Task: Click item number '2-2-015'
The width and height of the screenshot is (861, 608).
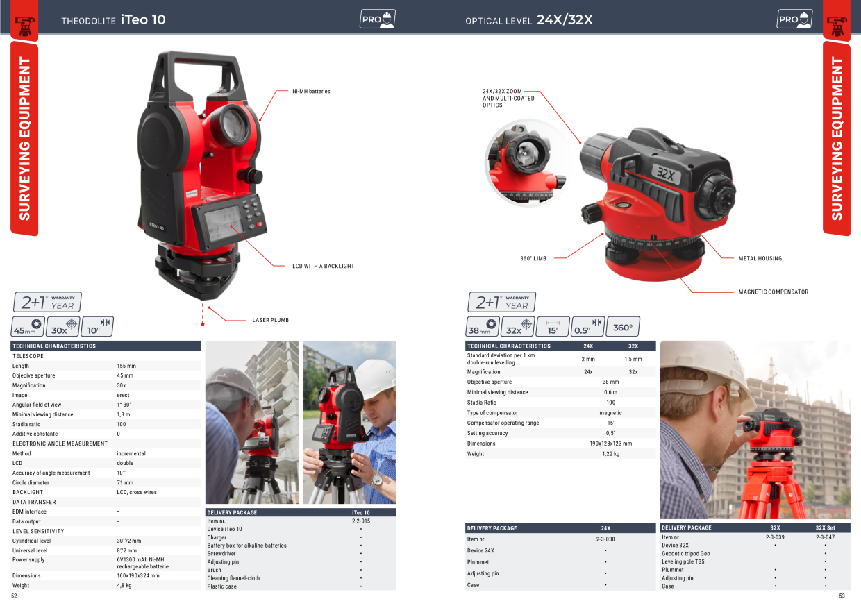Action: tap(361, 521)
